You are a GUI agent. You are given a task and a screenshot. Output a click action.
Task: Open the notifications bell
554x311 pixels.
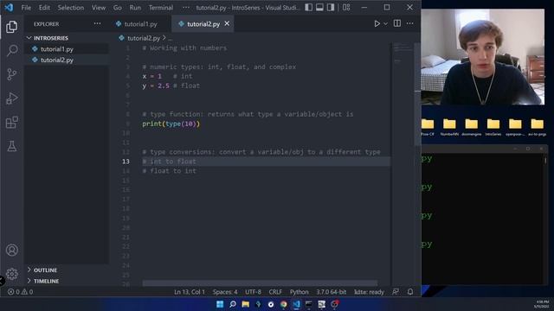pos(409,292)
